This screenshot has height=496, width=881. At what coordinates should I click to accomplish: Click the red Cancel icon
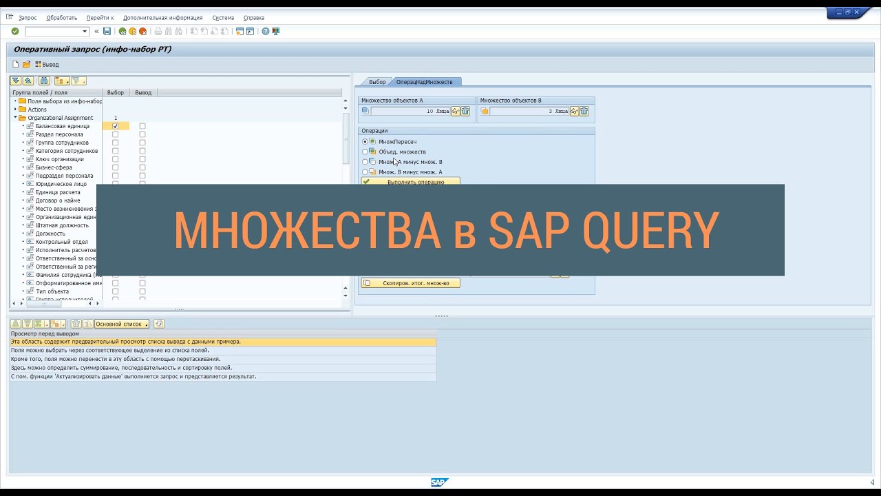[x=143, y=31]
